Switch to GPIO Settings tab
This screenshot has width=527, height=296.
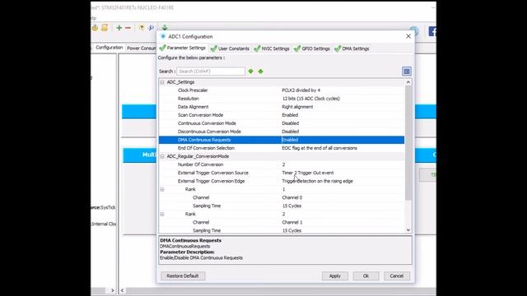click(x=312, y=49)
